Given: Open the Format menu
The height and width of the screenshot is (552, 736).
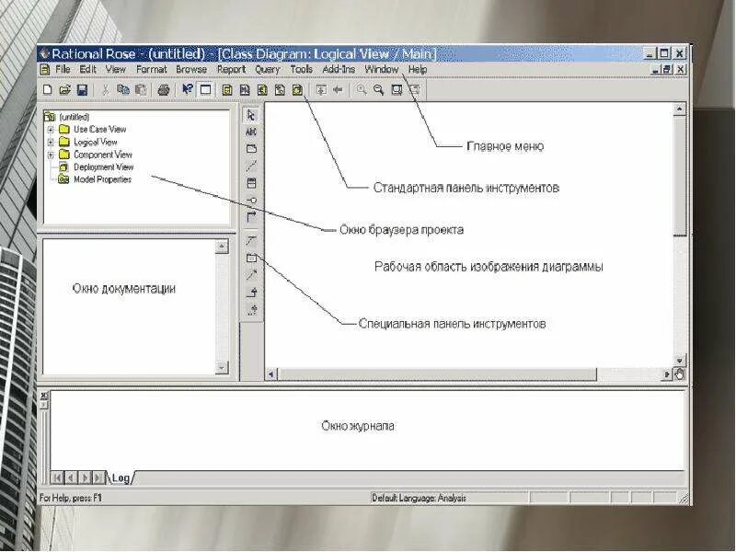Looking at the screenshot, I should pos(152,70).
